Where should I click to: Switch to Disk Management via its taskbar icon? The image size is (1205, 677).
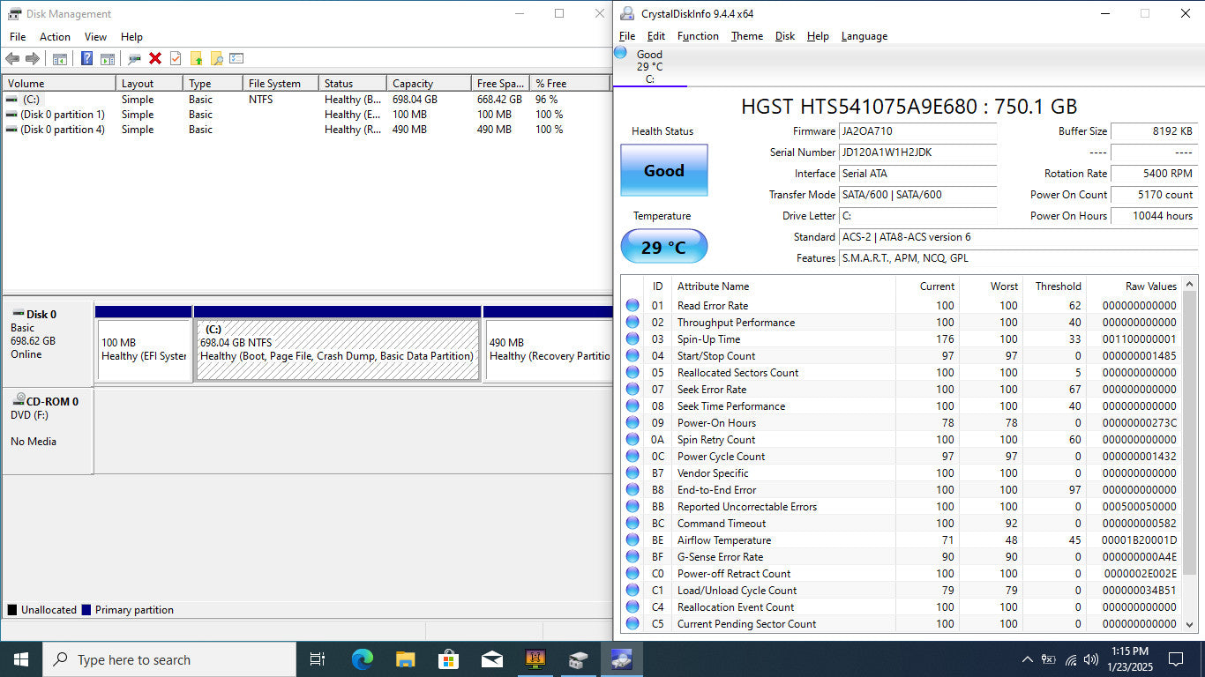tap(578, 659)
